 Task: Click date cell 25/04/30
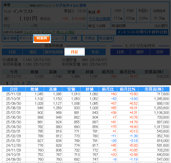pyautogui.click(x=14, y=127)
